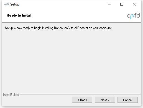Select the Ready to Install heading
143x108 pixels.
[19, 15]
